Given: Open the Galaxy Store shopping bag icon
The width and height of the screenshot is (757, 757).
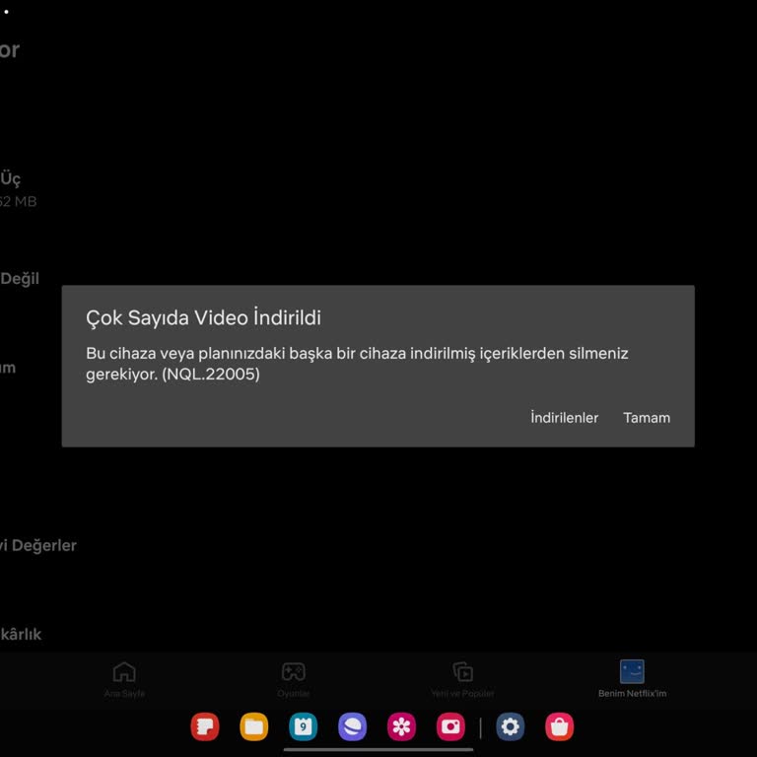Looking at the screenshot, I should 560,726.
